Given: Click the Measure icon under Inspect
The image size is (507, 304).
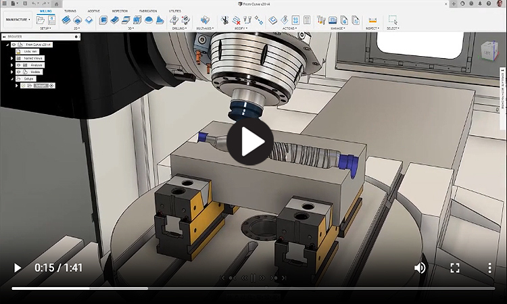Looking at the screenshot, I should (x=372, y=20).
